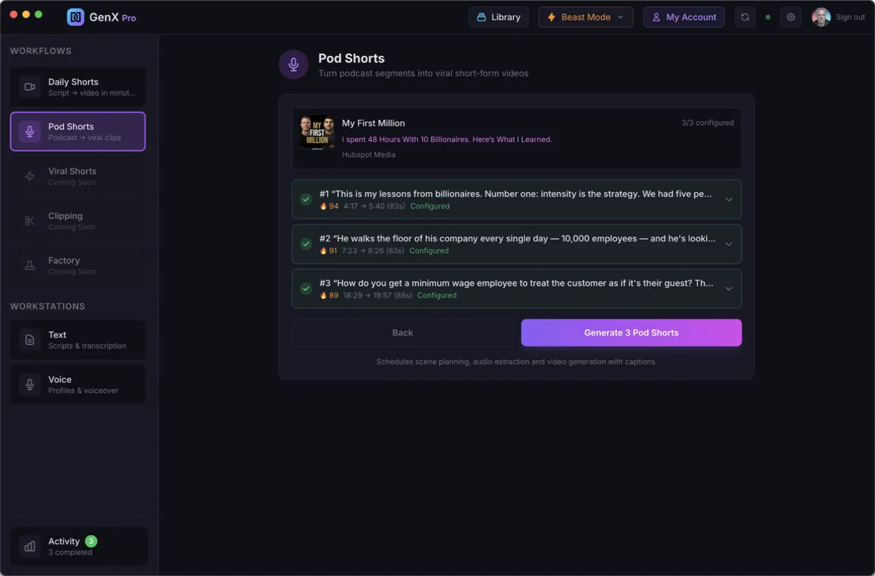
Task: Expand clip #3 details chevron
Action: click(x=728, y=289)
